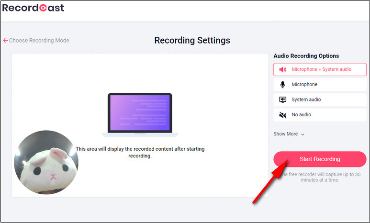370x223 pixels.
Task: Click the red back arrow icon
Action: click(x=5, y=41)
